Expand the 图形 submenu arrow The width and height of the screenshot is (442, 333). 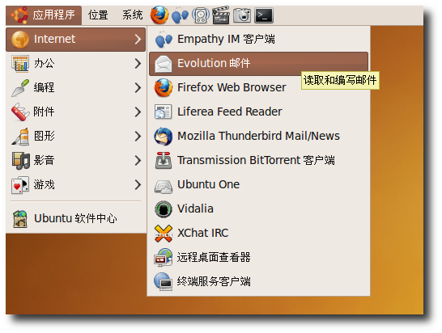[138, 137]
